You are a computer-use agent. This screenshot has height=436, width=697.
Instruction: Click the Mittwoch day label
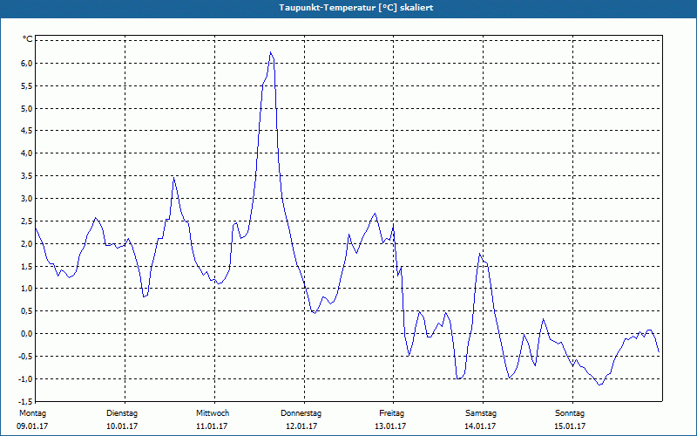213,413
